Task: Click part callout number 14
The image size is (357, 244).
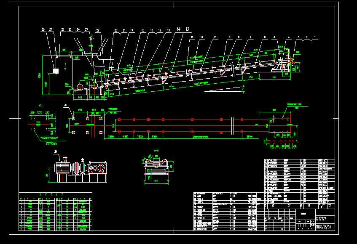Action: [179, 29]
